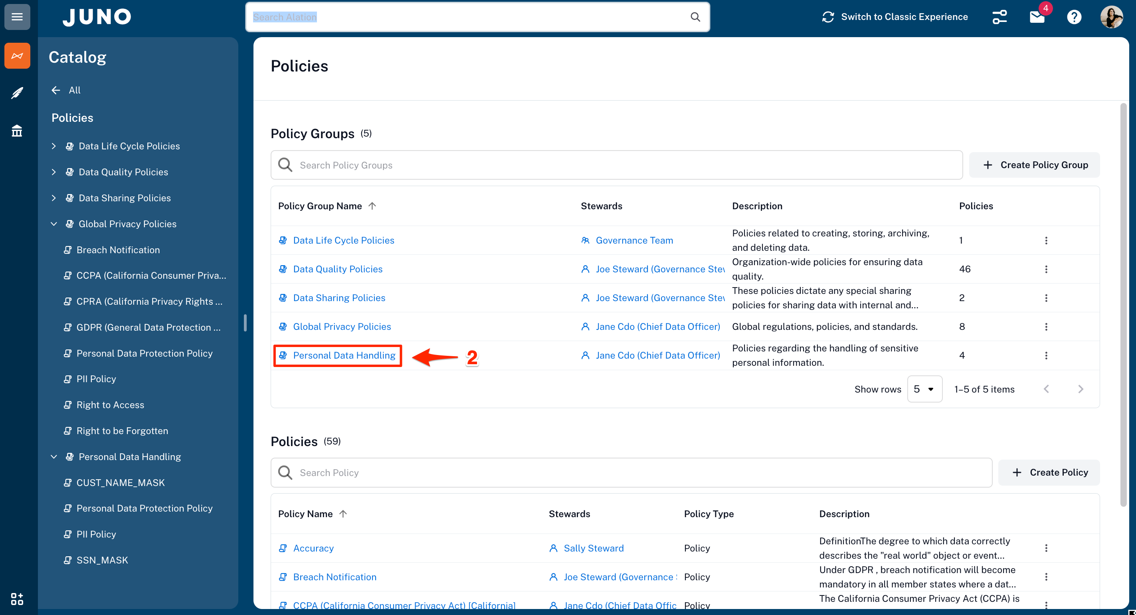1136x615 pixels.
Task: Open the inbox mail icon
Action: tap(1037, 17)
